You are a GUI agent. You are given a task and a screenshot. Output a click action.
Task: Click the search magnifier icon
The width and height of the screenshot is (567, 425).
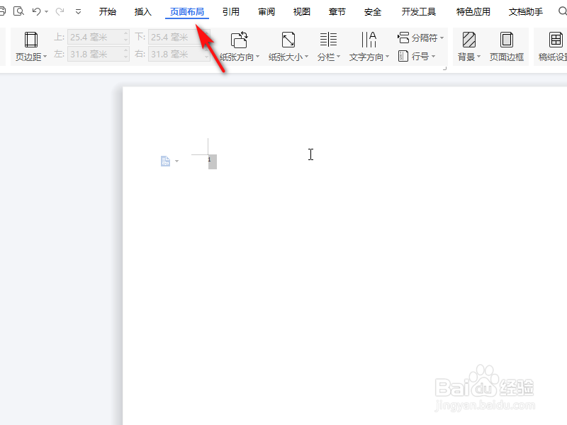(562, 11)
